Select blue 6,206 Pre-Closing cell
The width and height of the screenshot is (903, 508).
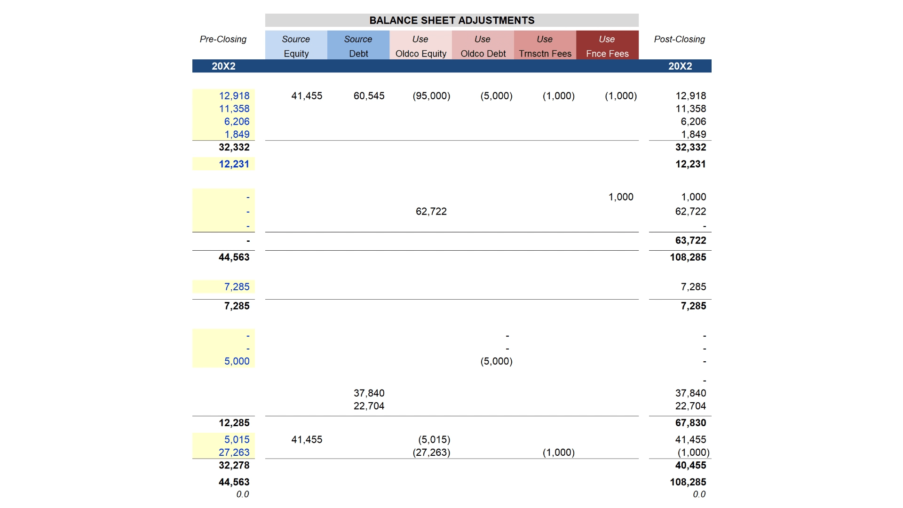point(237,121)
